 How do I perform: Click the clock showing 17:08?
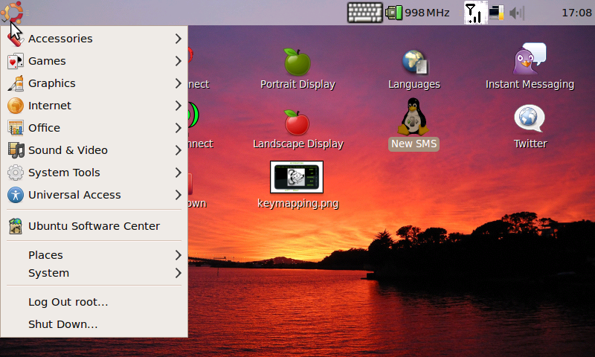coord(576,13)
